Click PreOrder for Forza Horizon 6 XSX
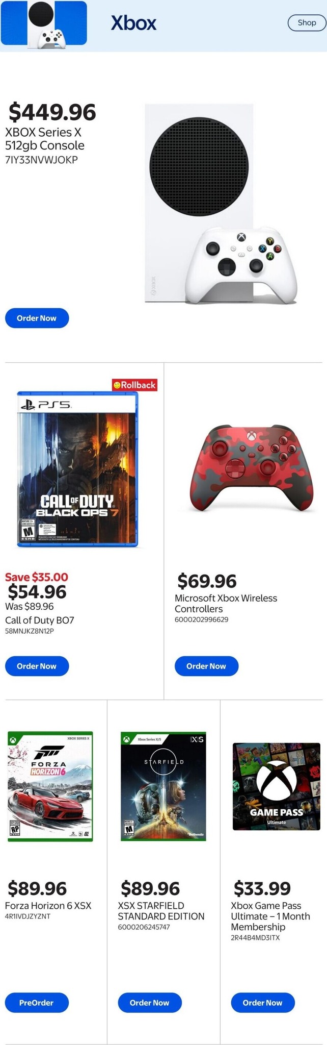327x1045 pixels. pos(37,1003)
